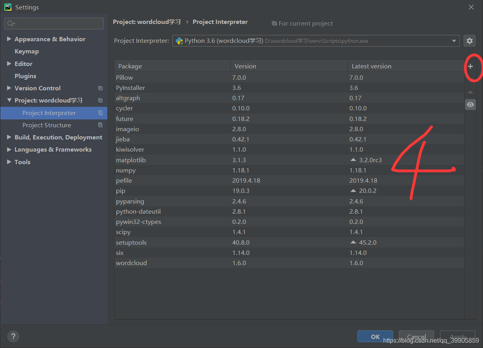Select the jieba package row
483x348 pixels.
pos(289,139)
